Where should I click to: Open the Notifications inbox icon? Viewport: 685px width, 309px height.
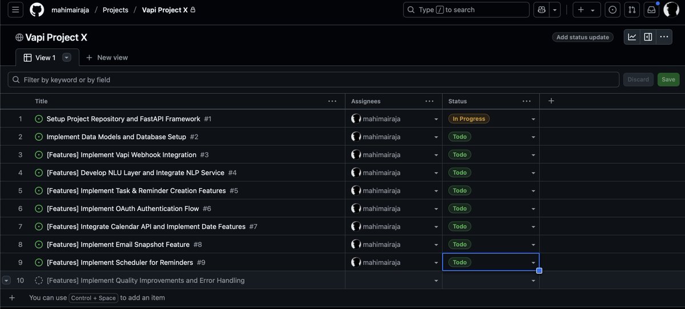[x=651, y=10]
